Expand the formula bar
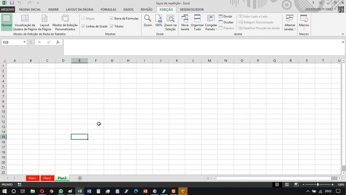The width and height of the screenshot is (346, 195). tap(343, 42)
